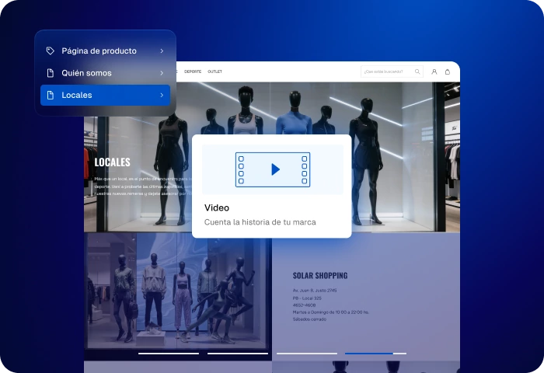
Task: Open the shopping bag cart icon
Action: [x=448, y=71]
